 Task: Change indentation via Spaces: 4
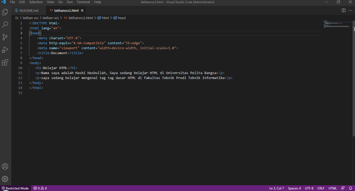pyautogui.click(x=294, y=188)
